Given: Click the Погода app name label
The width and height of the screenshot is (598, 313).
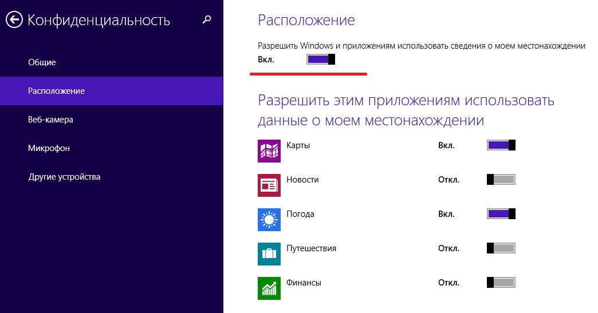Looking at the screenshot, I should (x=300, y=214).
